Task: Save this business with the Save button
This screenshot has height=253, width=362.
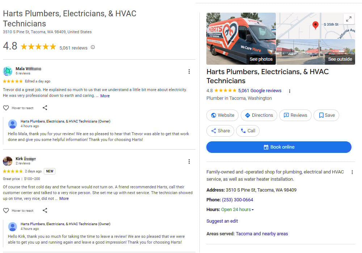Action: (x=326, y=115)
